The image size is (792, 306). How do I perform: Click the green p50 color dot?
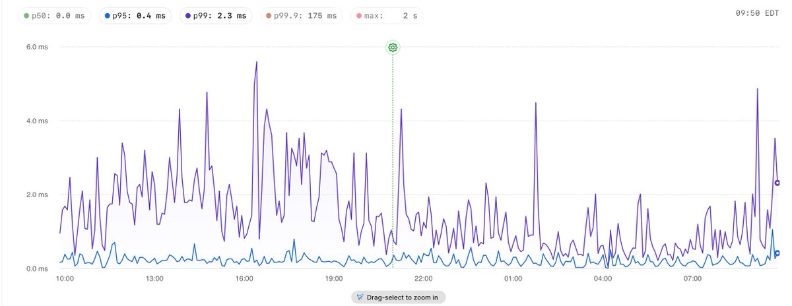(x=26, y=15)
